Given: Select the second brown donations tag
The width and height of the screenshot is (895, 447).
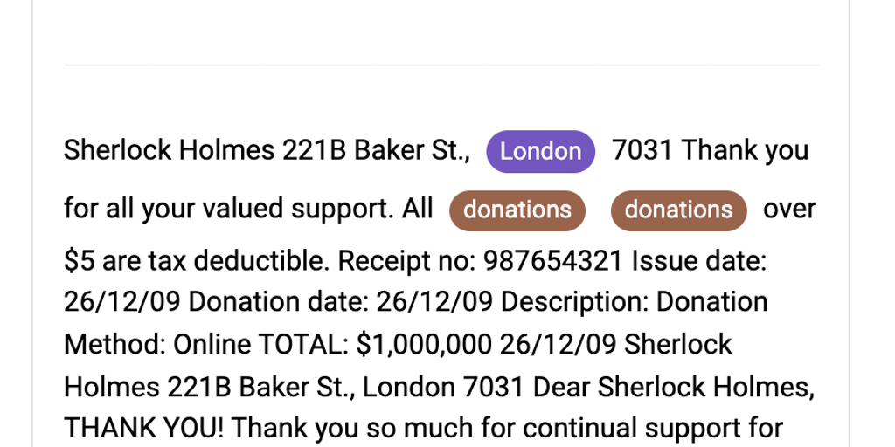Looking at the screenshot, I should pos(678,210).
